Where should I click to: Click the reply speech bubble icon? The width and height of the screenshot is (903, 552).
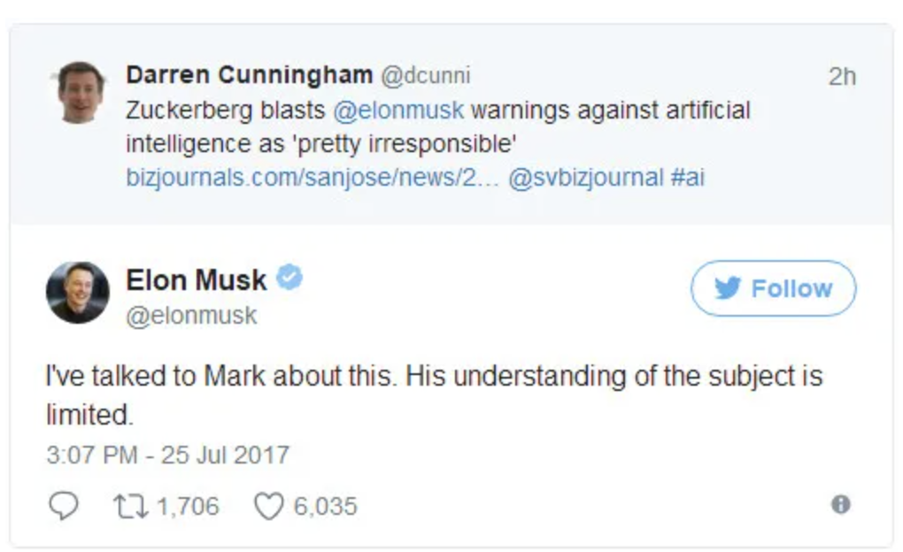click(63, 505)
